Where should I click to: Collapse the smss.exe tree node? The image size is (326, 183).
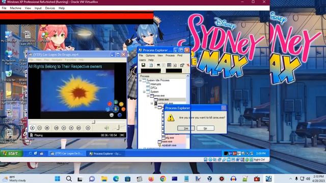click(148, 96)
